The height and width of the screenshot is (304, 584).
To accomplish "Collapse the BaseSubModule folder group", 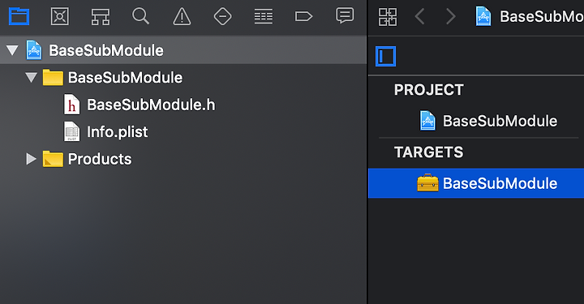I will (x=32, y=77).
